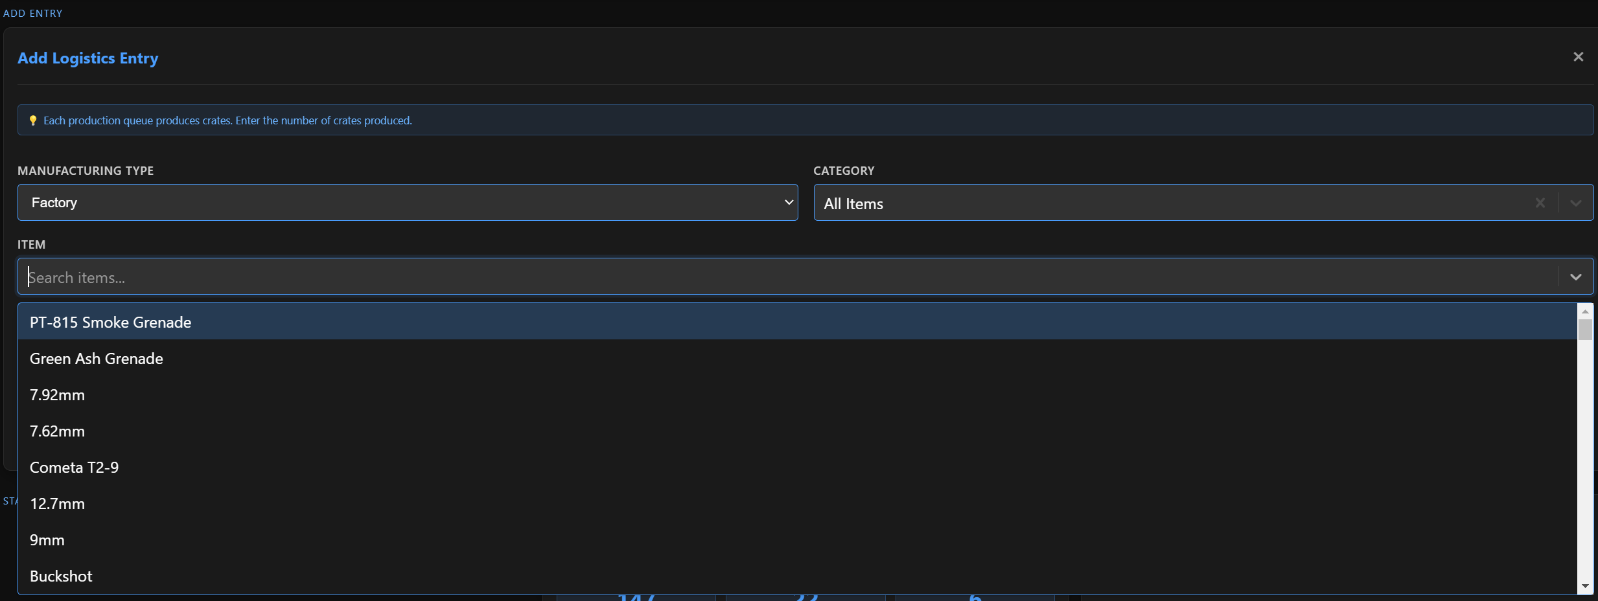1598x601 pixels.
Task: Select PT-815 Smoke Grenade from list
Action: click(111, 322)
